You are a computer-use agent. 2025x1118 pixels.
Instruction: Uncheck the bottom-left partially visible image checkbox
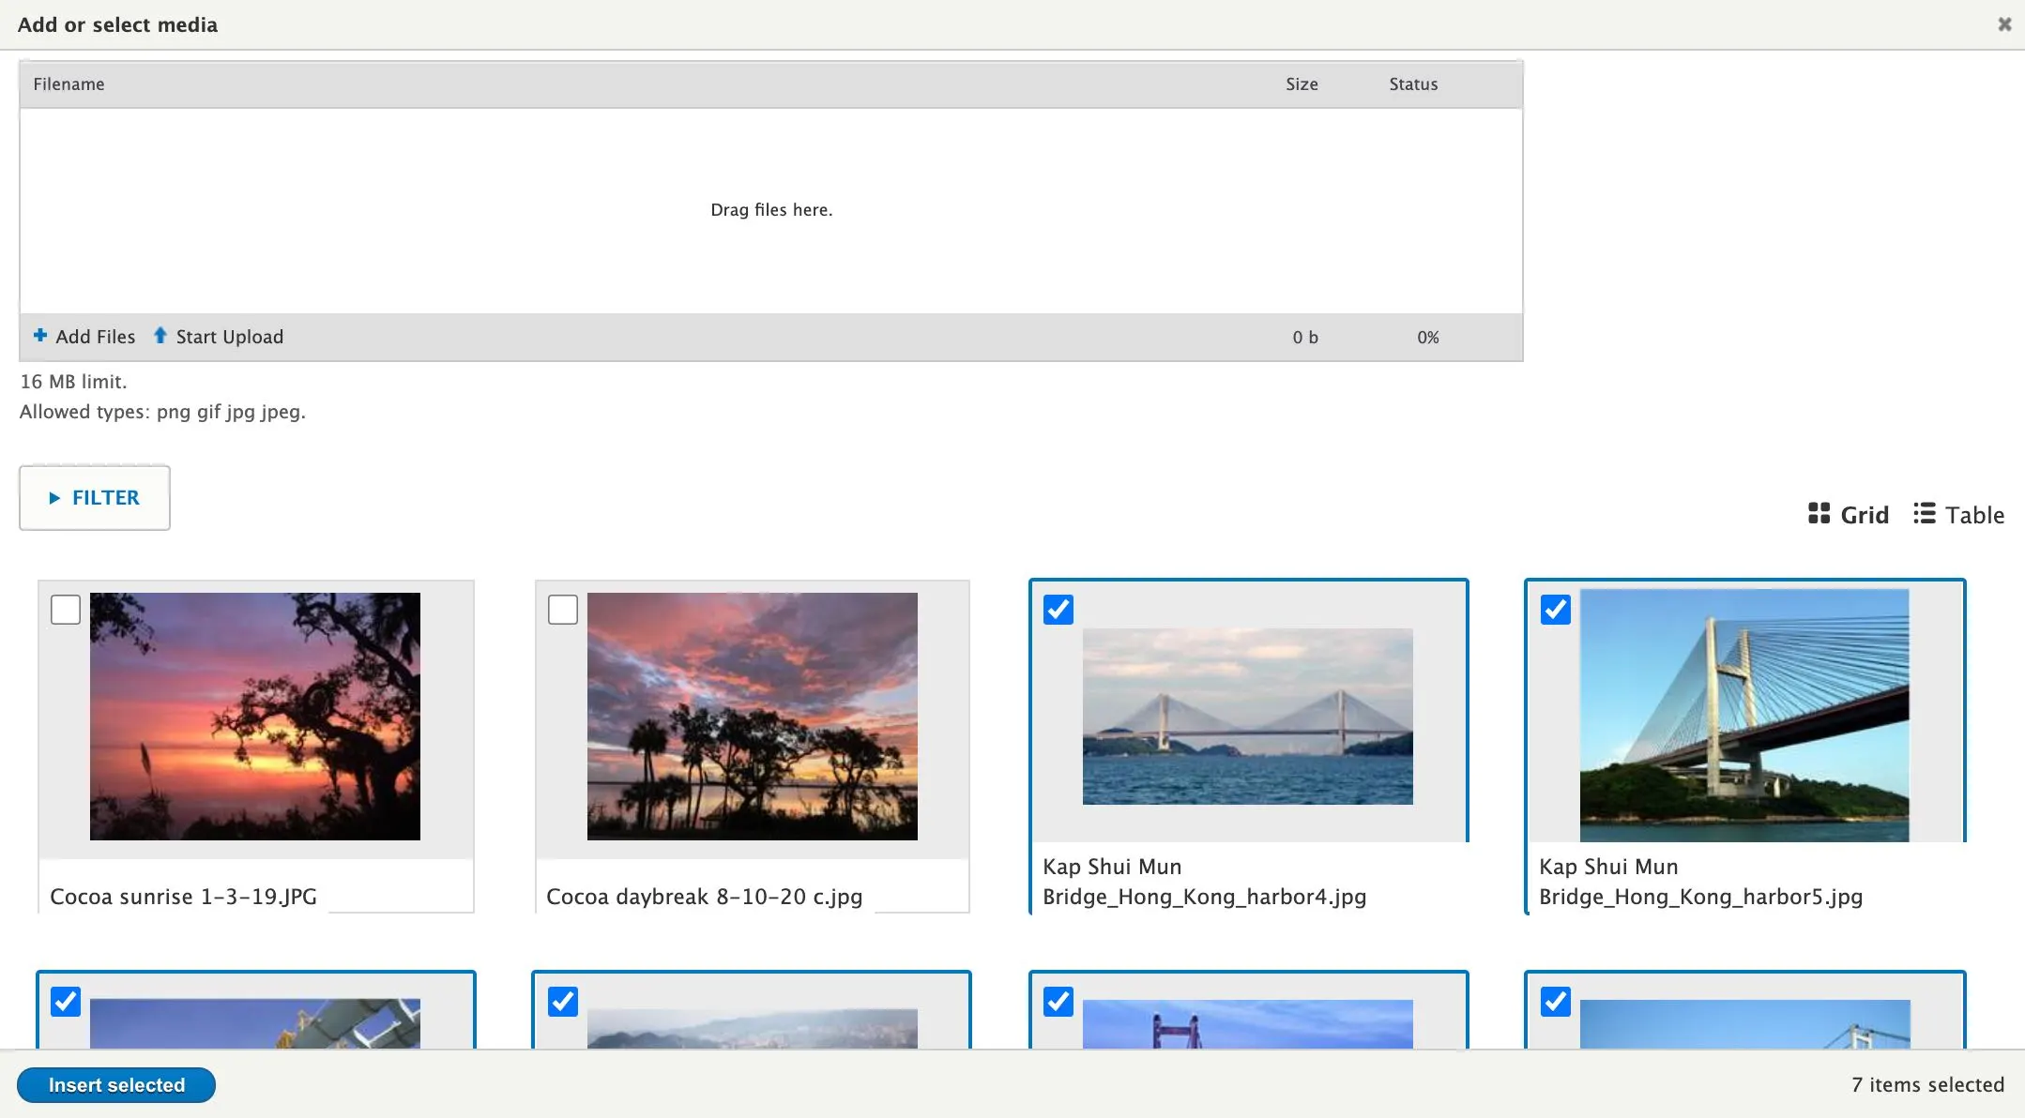coord(66,1002)
